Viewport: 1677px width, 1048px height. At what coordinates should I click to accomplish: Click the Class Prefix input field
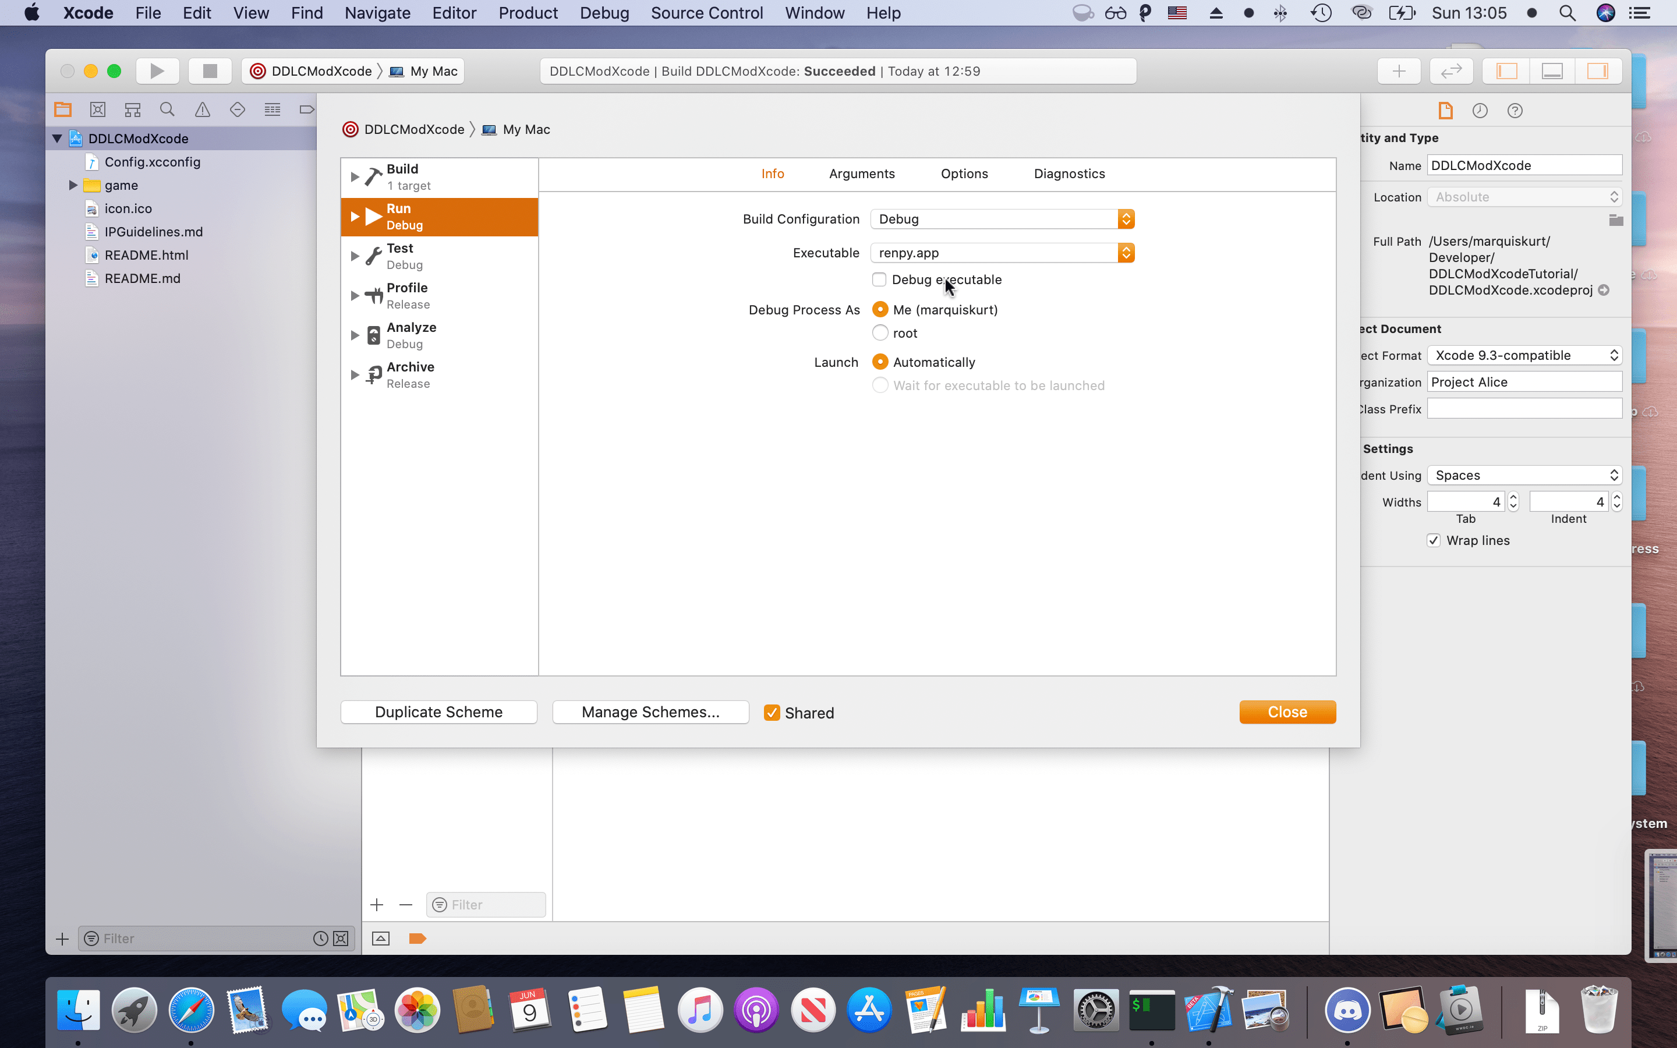pyautogui.click(x=1524, y=409)
